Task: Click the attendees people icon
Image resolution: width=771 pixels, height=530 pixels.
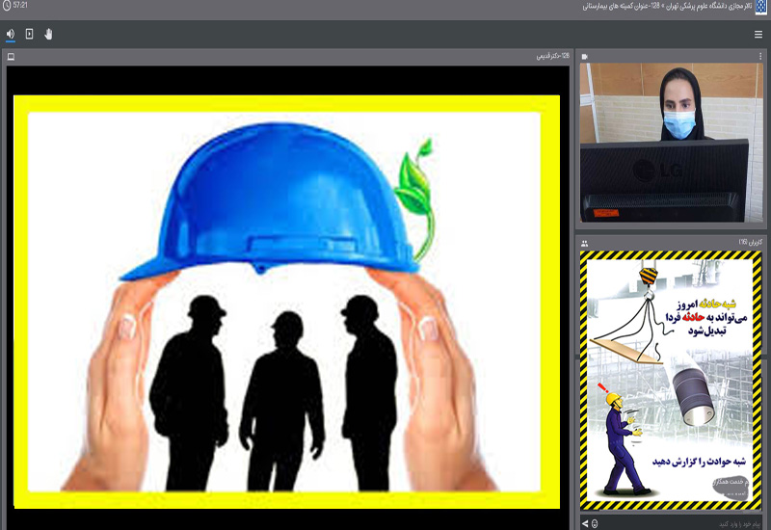Action: point(585,243)
